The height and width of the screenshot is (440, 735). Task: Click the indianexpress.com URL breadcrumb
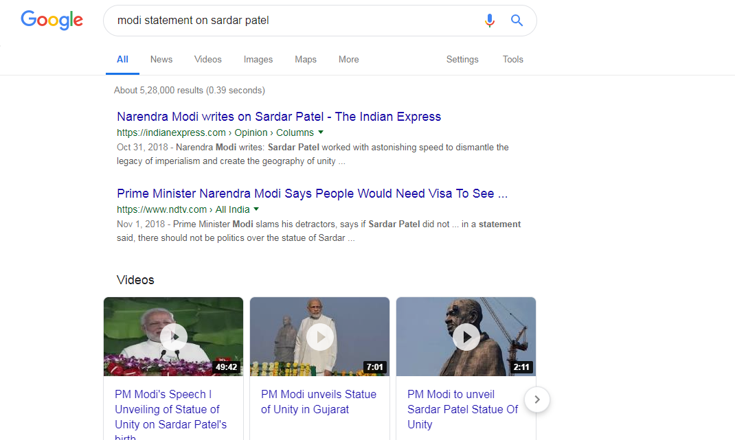tap(215, 132)
